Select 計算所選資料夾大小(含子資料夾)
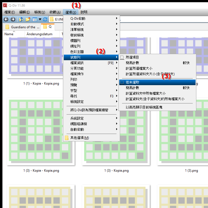Viewport: 208px width, 208px height. click(157, 74)
